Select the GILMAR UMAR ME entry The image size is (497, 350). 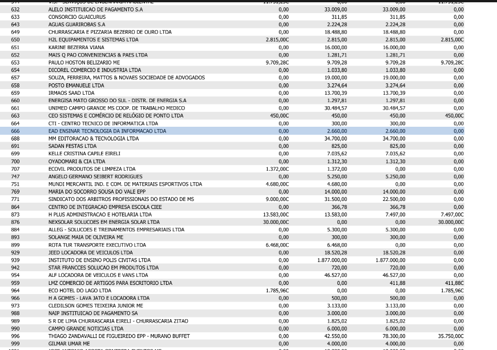[232, 344]
